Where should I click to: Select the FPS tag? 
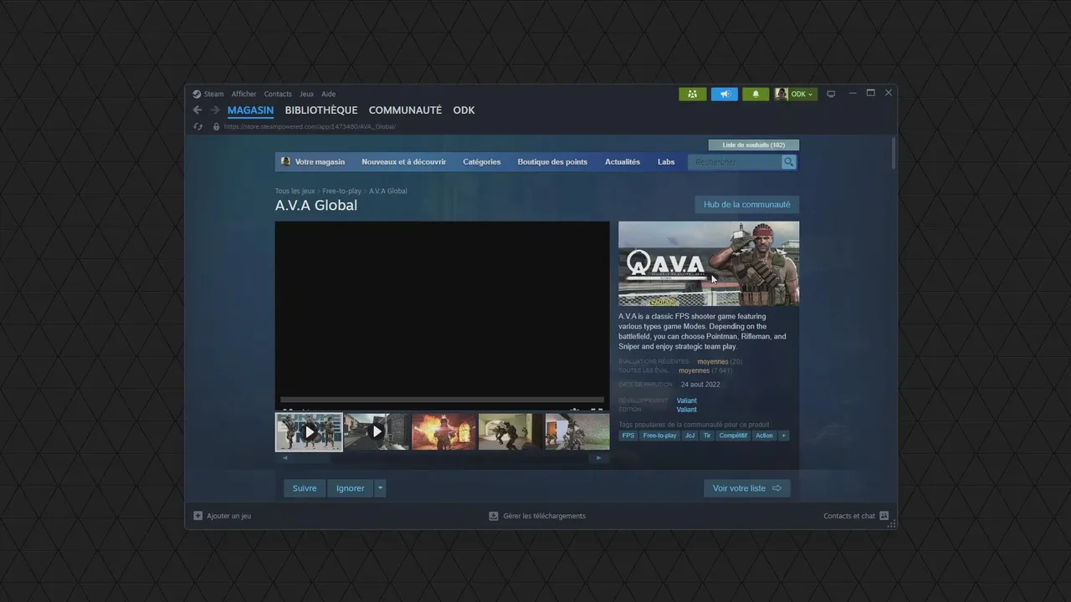(628, 436)
